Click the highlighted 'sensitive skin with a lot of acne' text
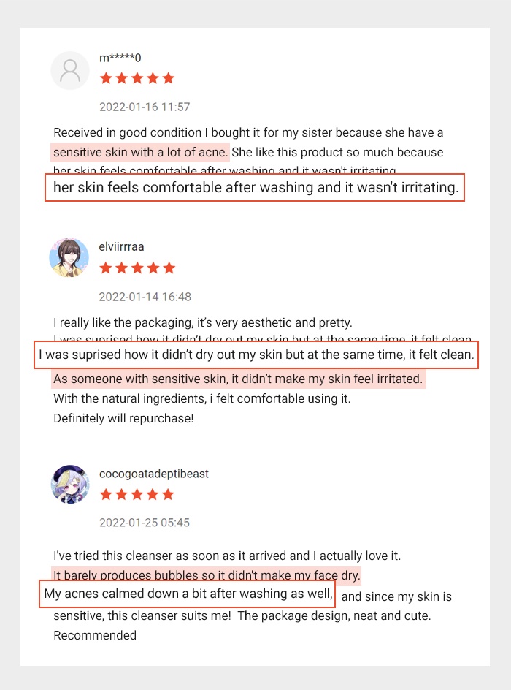 click(141, 153)
